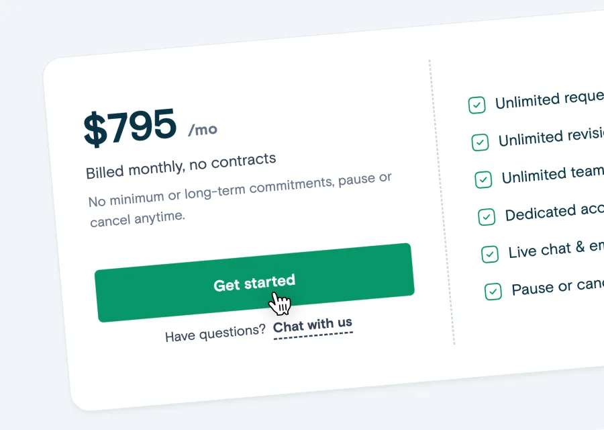Click the /mo billing period label
Viewport: 604px width, 430px height.
203,128
